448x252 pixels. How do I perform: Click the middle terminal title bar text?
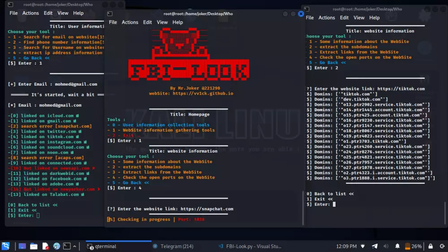pyautogui.click(x=198, y=14)
